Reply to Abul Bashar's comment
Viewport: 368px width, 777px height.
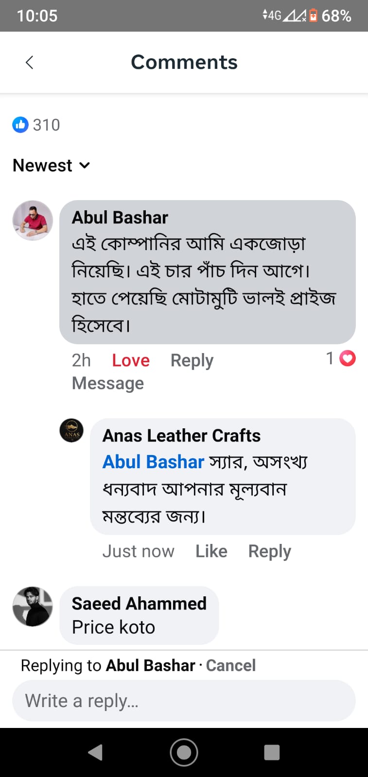(x=192, y=360)
